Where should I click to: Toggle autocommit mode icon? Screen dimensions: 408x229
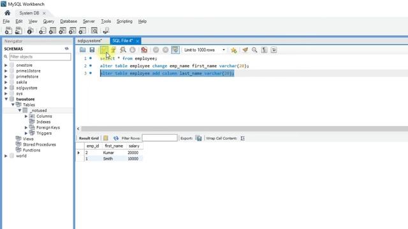pos(175,50)
